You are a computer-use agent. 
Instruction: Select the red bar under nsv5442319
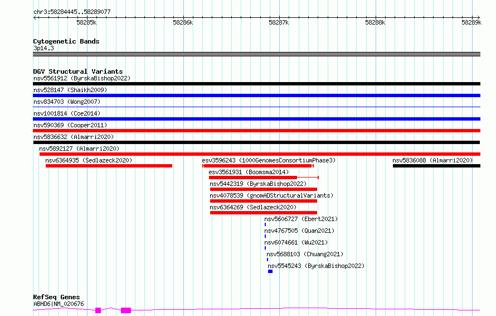(264, 189)
